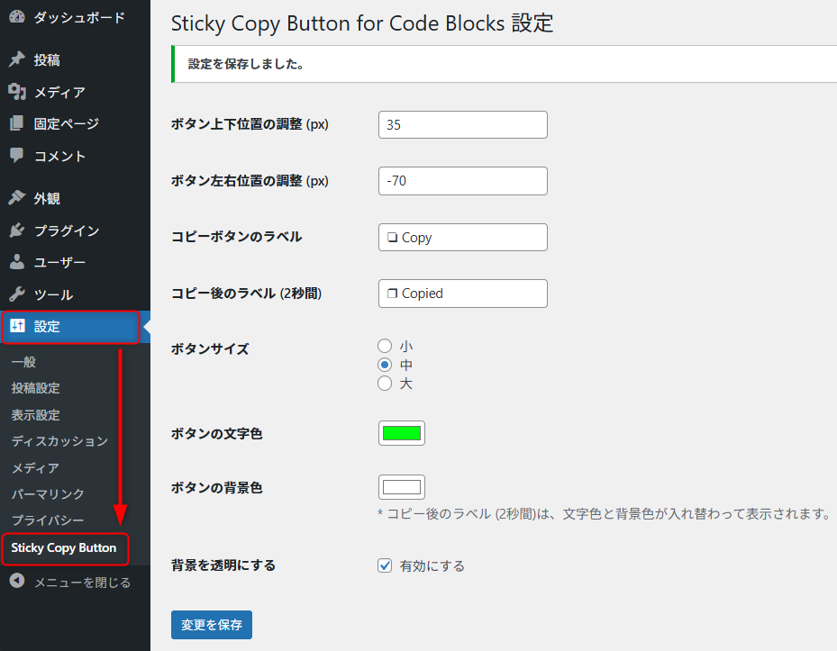The width and height of the screenshot is (837, 651).
Task: Click the copy button label field "Copy"
Action: click(x=463, y=238)
